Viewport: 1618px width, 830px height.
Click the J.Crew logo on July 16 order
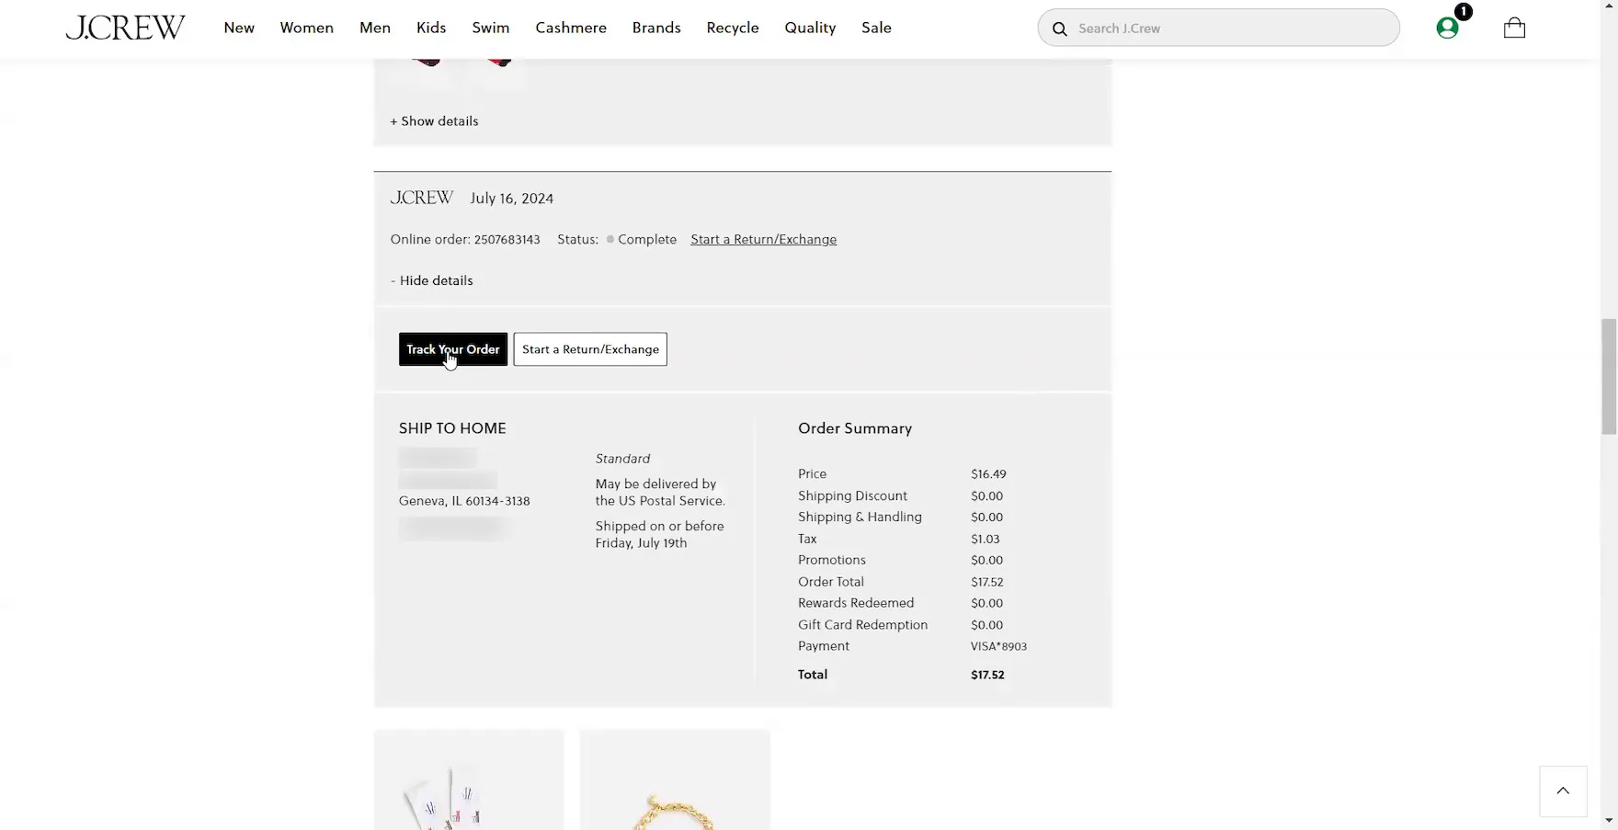[422, 198]
